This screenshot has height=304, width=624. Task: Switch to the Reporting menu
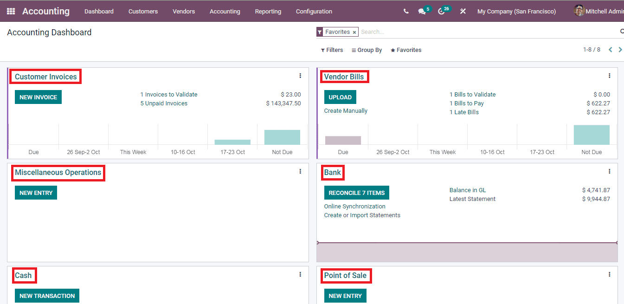tap(268, 11)
